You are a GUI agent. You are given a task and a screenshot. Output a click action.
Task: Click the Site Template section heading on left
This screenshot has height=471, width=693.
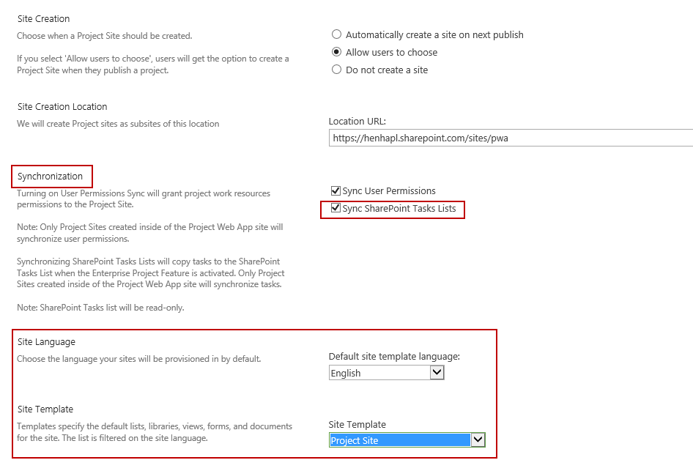click(45, 409)
